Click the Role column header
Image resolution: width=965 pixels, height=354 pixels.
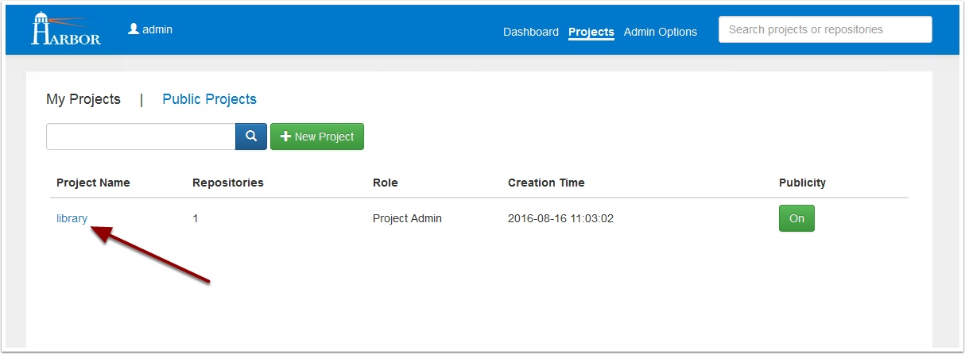coord(386,183)
